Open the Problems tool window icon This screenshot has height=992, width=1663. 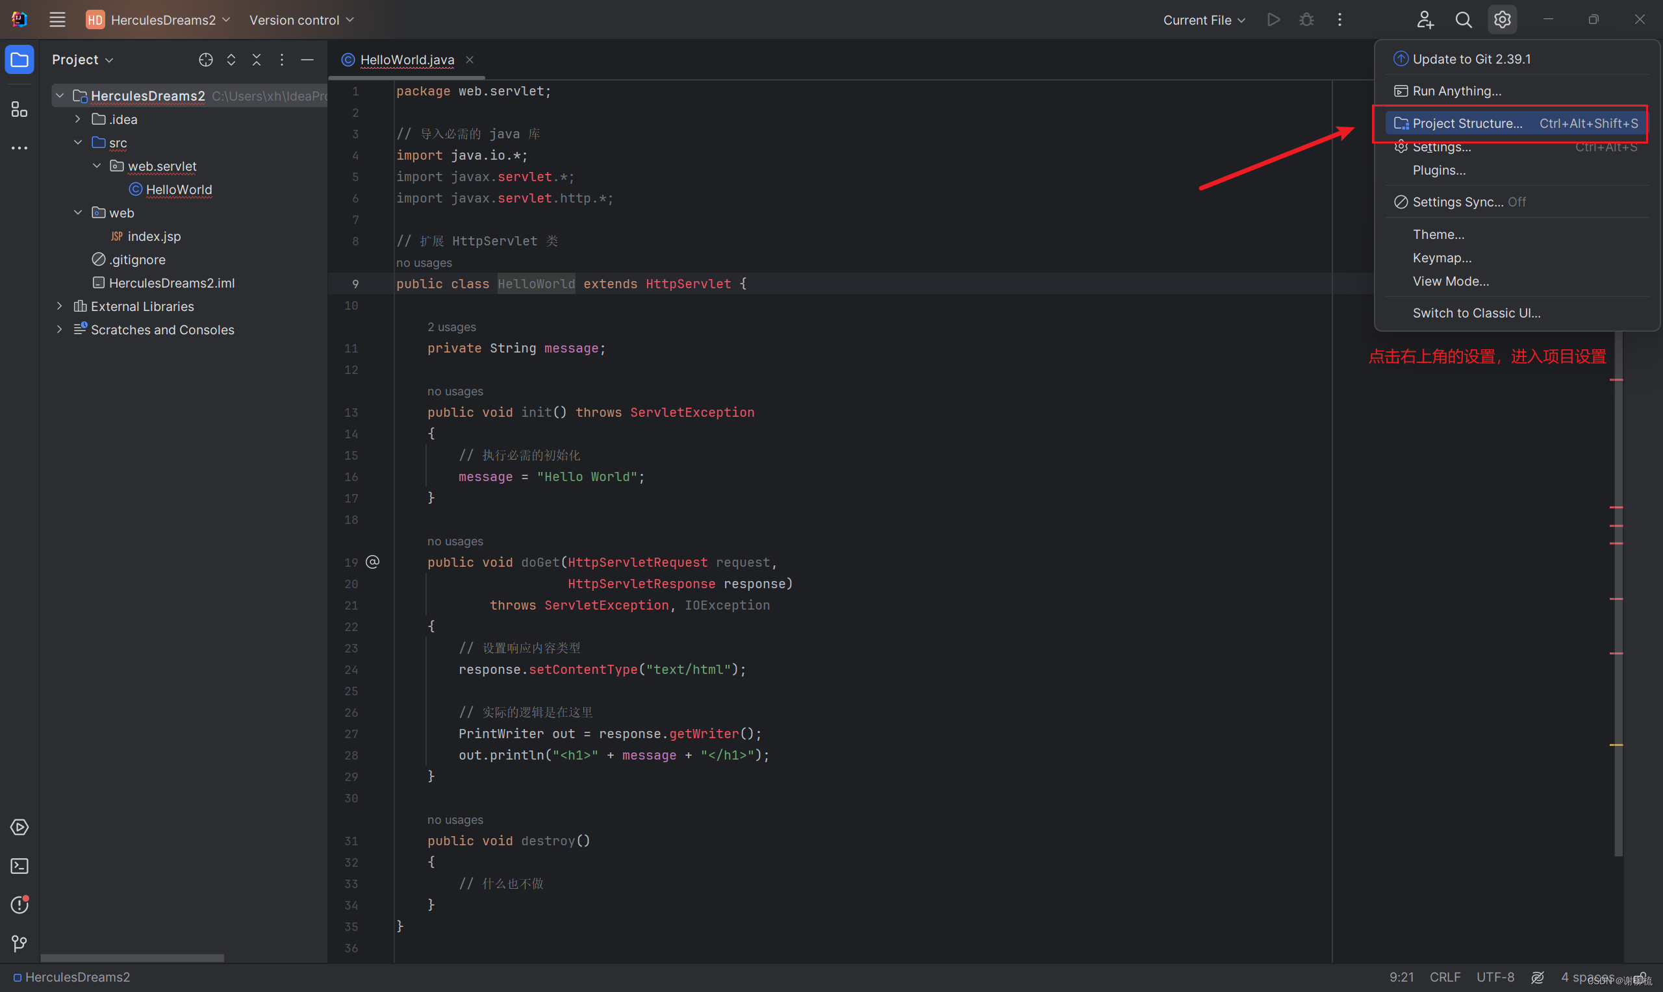click(19, 904)
